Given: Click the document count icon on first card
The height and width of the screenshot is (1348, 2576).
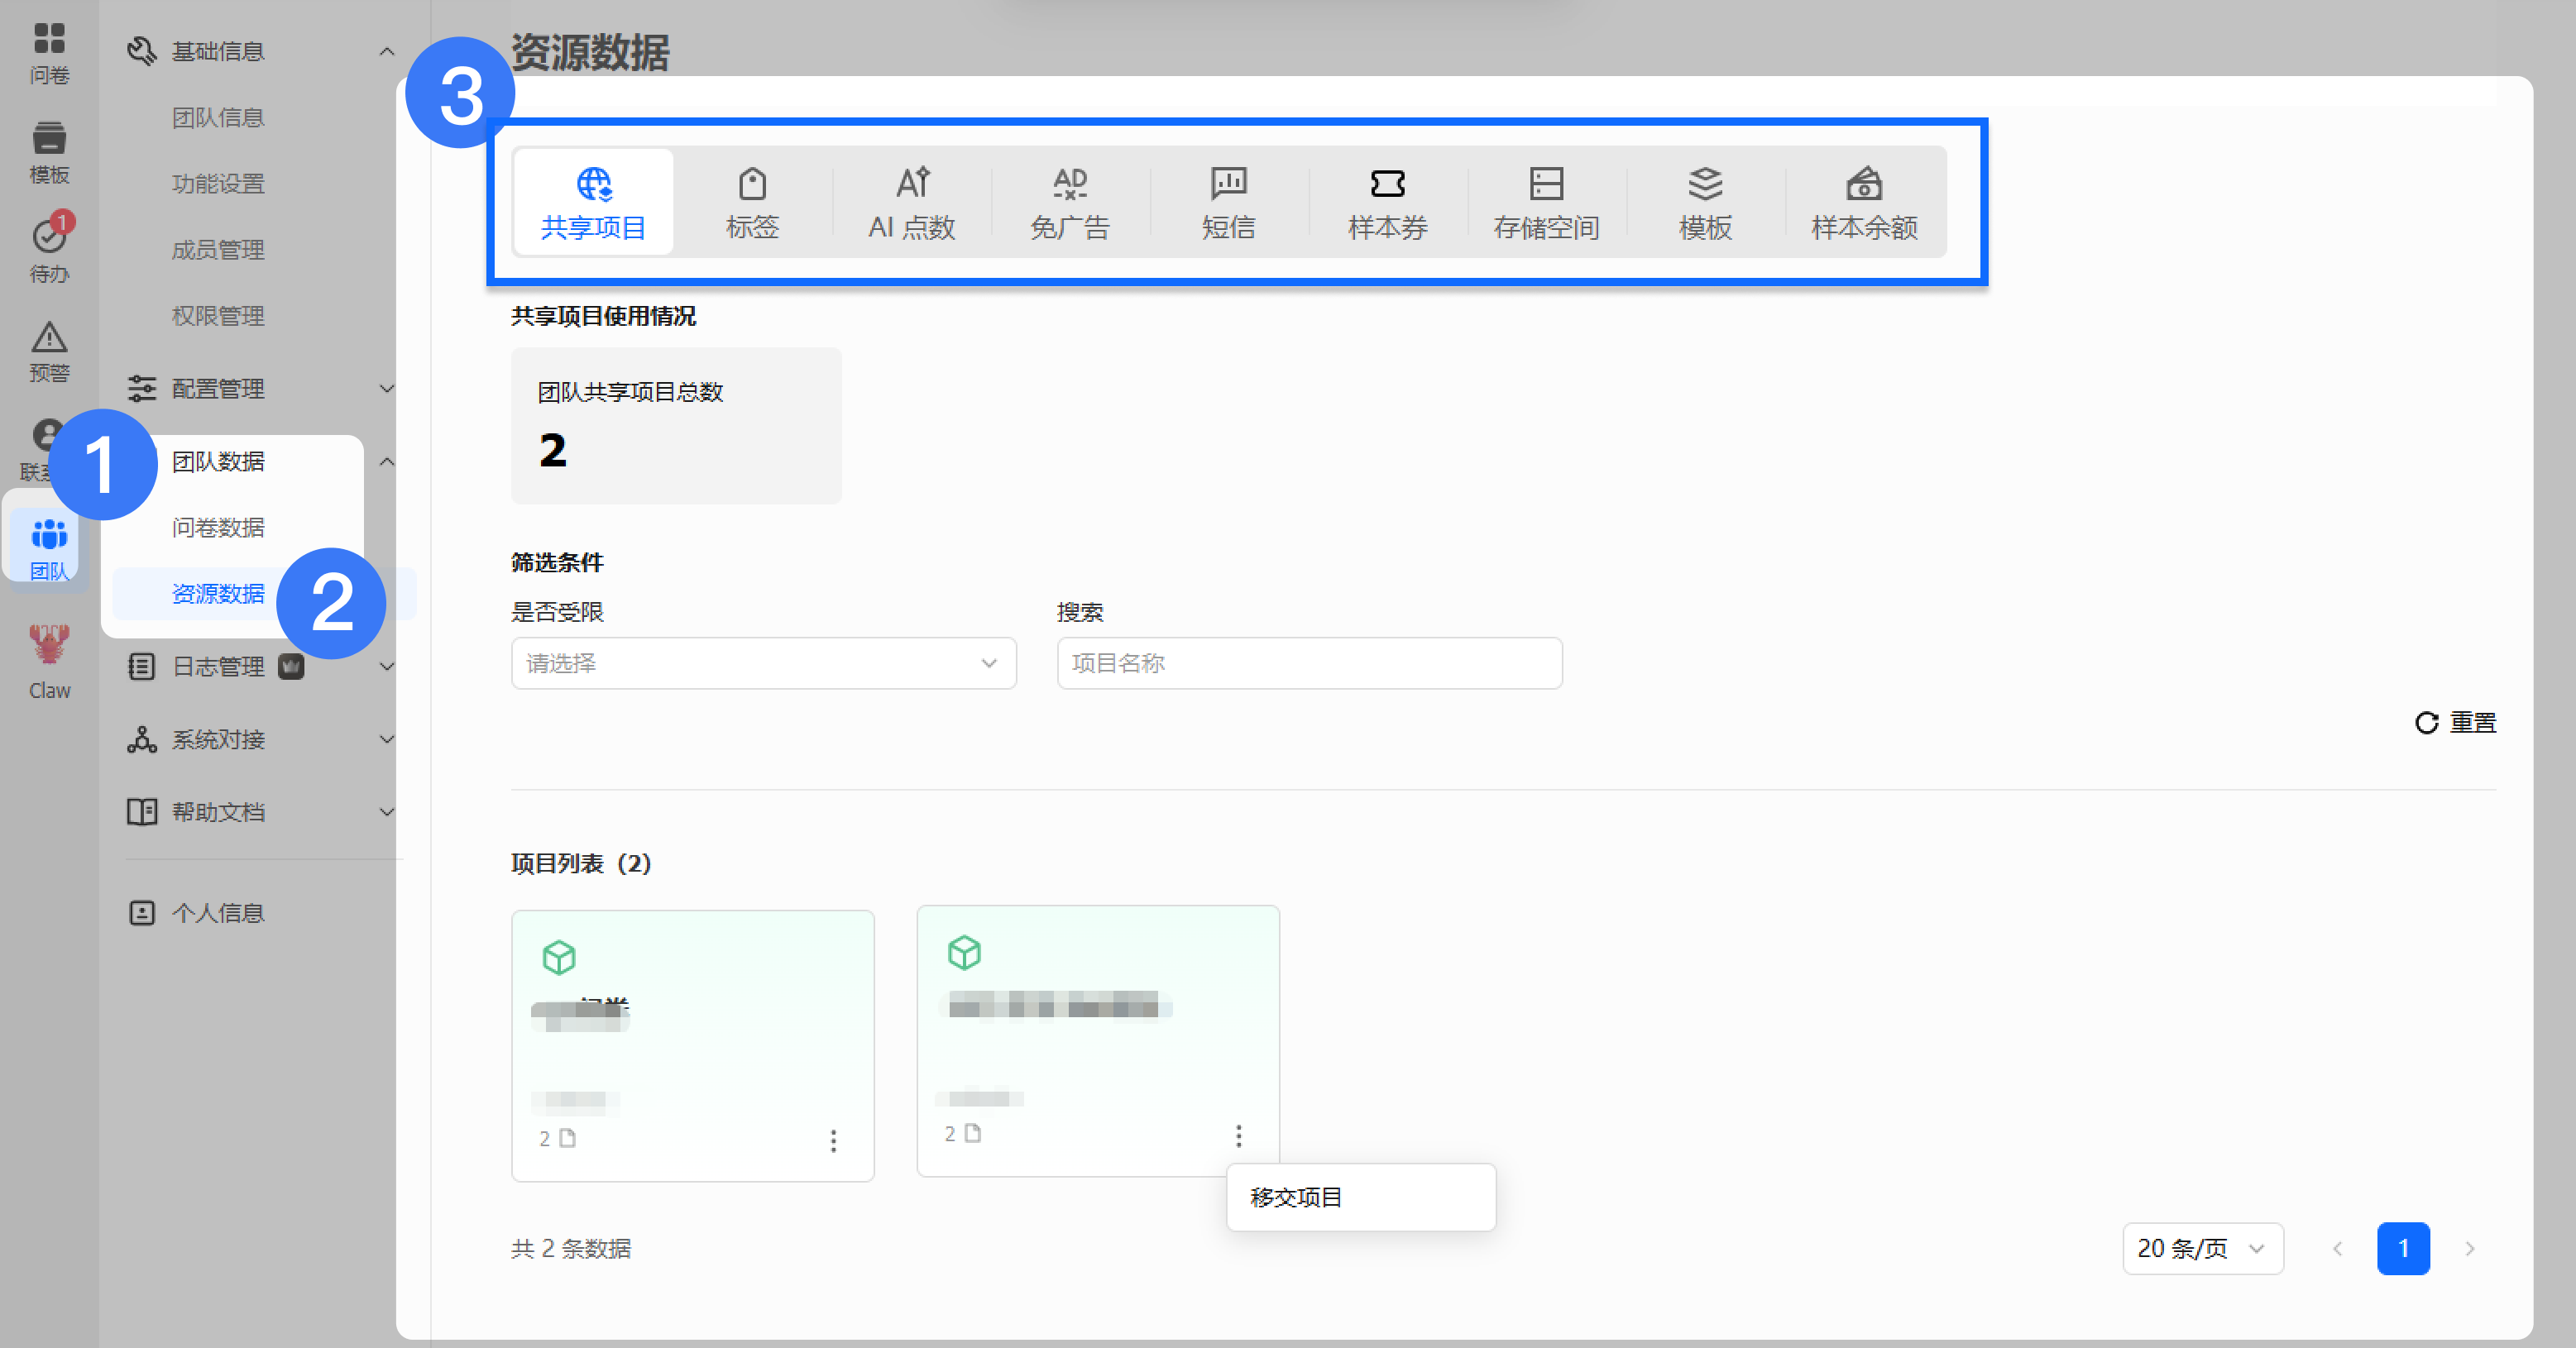Looking at the screenshot, I should click(567, 1138).
